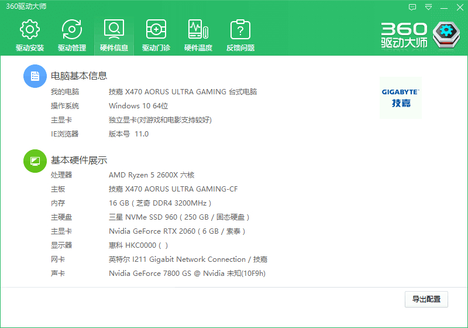The width and height of the screenshot is (468, 328).
Task: Click the 电脑基本信息 heading
Action: (79, 76)
